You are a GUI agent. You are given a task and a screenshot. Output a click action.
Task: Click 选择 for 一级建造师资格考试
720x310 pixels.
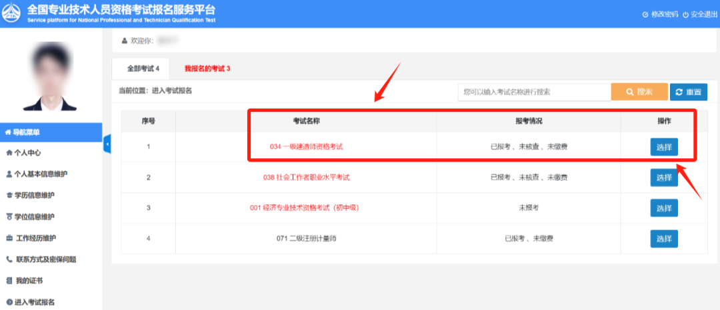pos(663,146)
